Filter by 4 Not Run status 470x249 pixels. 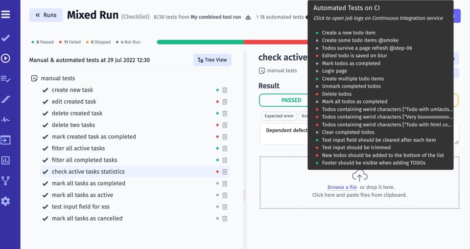(128, 42)
